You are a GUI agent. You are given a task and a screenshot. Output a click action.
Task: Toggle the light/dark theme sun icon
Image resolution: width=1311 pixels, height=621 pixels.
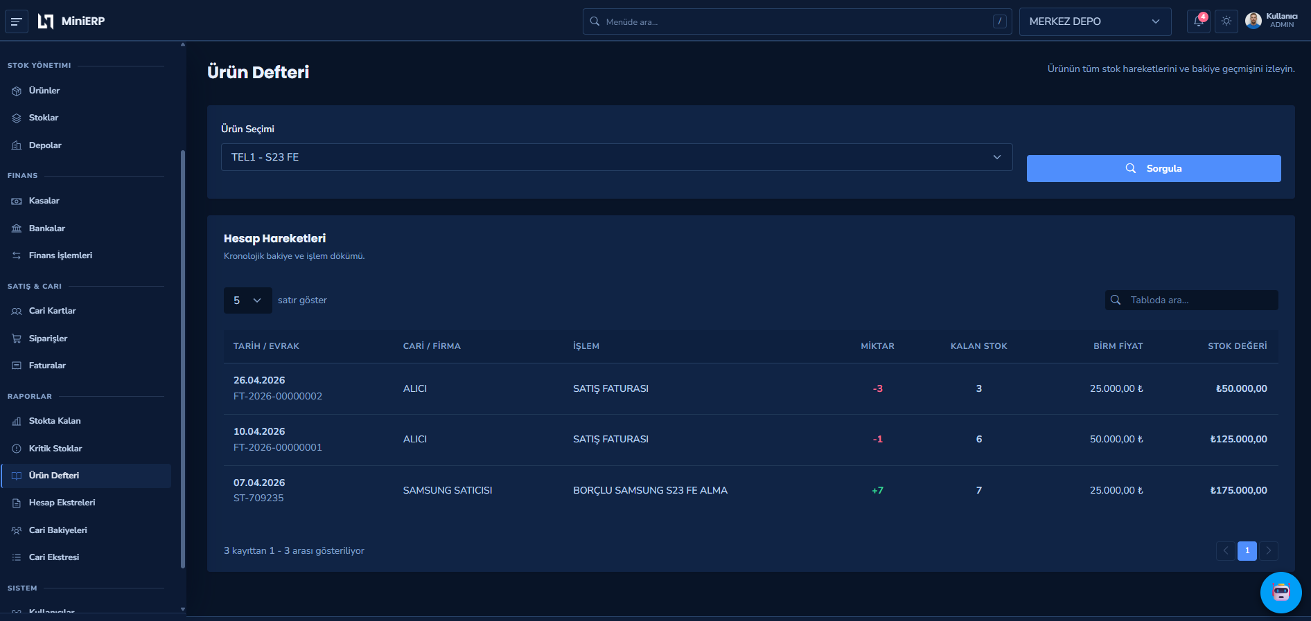(x=1226, y=21)
